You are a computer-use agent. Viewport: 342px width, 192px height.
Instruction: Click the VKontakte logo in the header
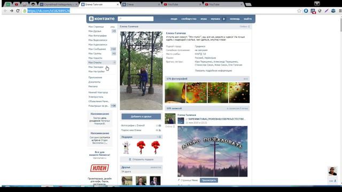(102, 19)
